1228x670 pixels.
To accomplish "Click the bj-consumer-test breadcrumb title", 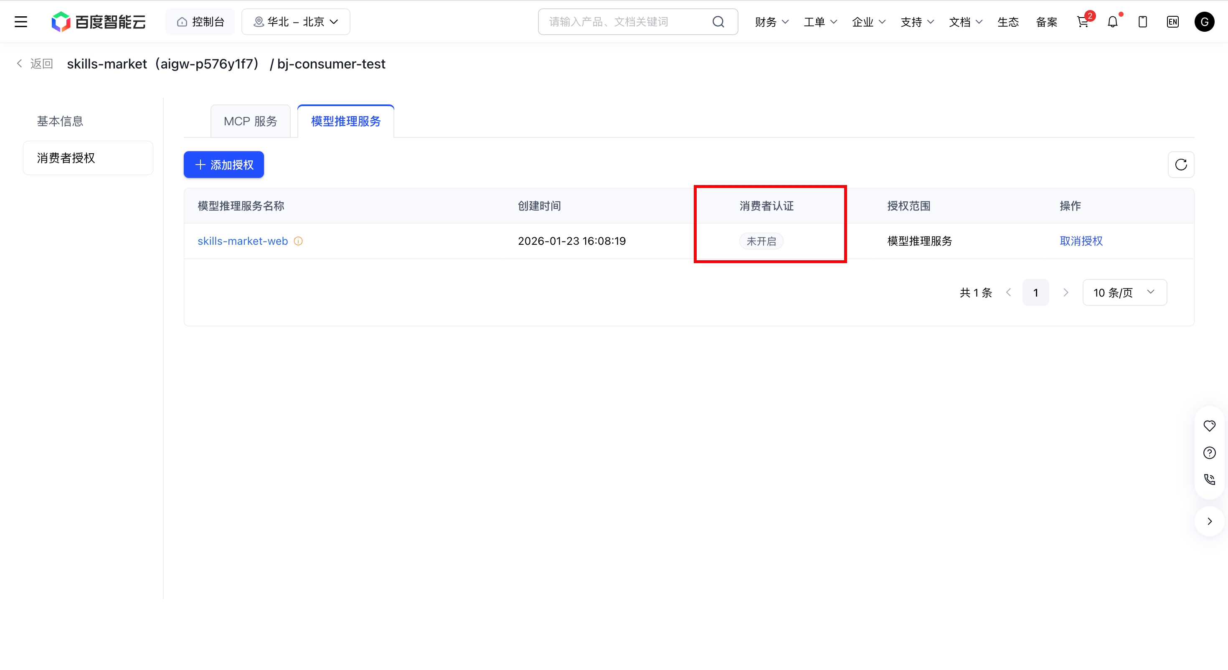I will tap(331, 64).
